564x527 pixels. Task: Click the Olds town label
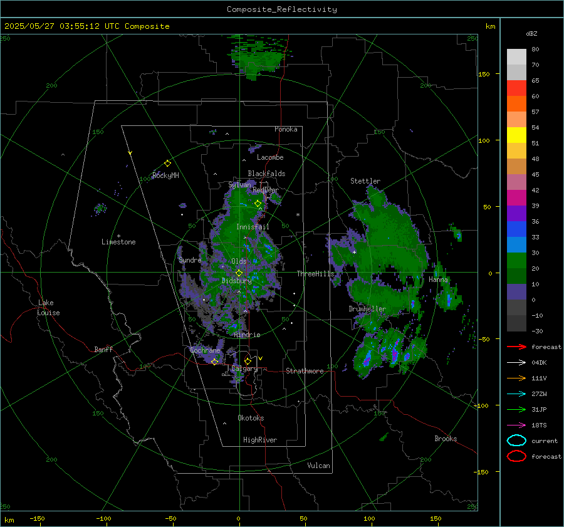(239, 261)
